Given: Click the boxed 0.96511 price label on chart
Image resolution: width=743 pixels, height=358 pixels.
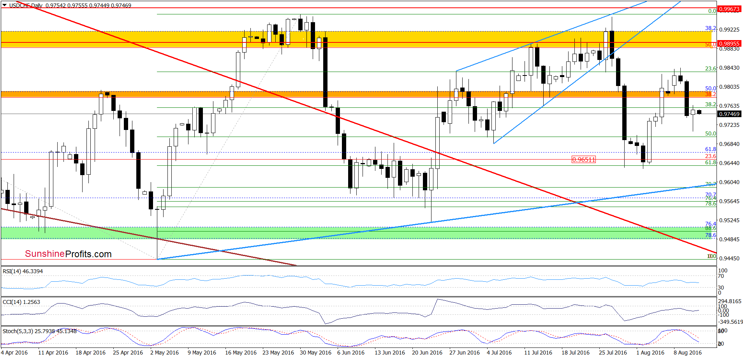Looking at the screenshot, I should 583,160.
